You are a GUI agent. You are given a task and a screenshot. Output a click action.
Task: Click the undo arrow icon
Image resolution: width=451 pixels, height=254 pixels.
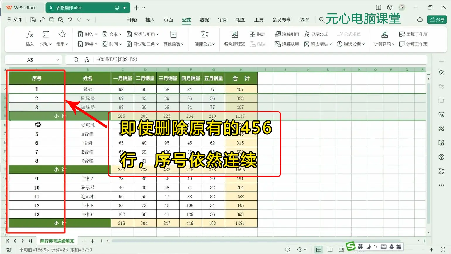coord(70,20)
